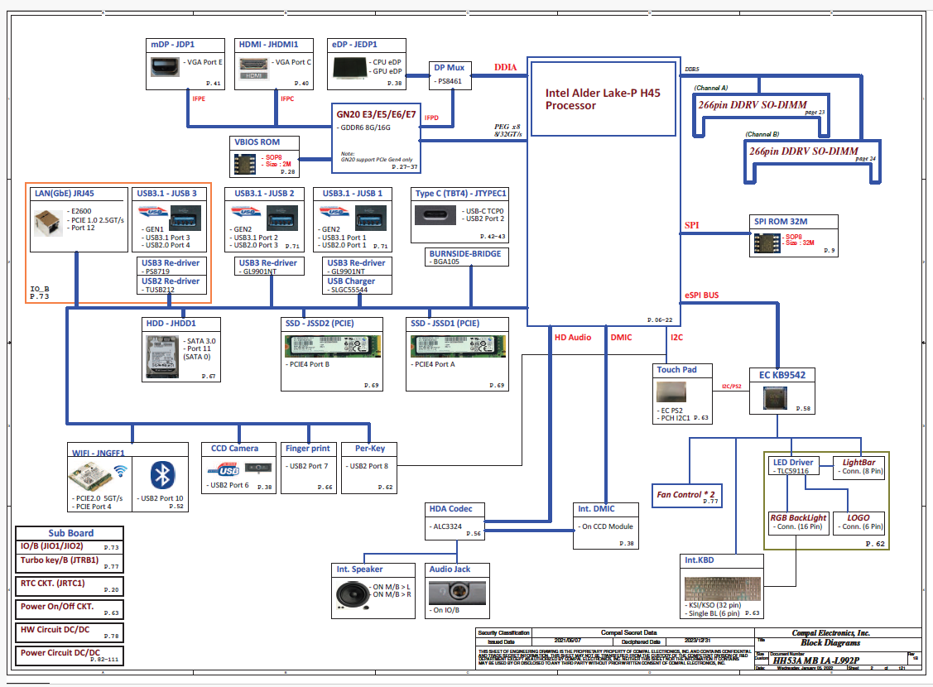Click the DDIA signal label
This screenshot has height=687, width=933.
coord(505,67)
